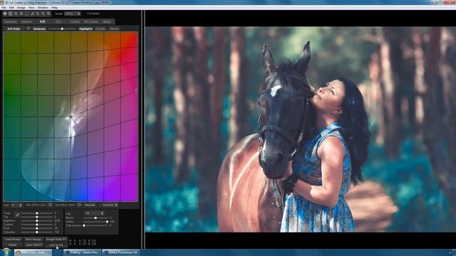Switch to the Mask tab
The image size is (456, 256).
(107, 22)
